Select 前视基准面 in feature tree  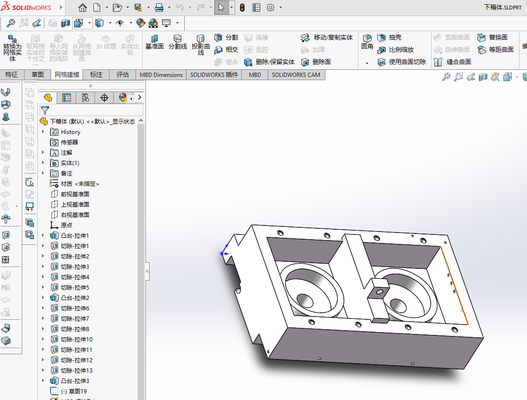tap(70, 194)
